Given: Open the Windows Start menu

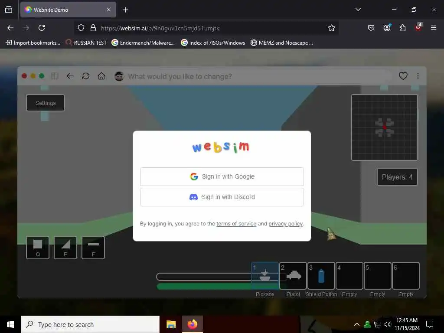Looking at the screenshot, I should [10, 324].
